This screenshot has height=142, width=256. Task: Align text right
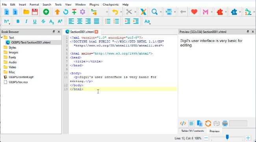pos(88,21)
